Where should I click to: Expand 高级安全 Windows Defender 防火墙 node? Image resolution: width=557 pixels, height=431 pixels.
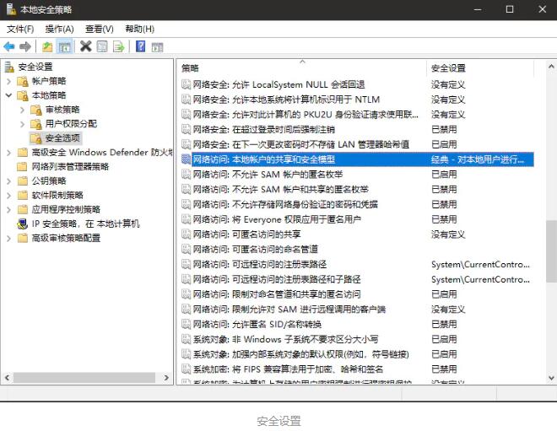[9, 153]
